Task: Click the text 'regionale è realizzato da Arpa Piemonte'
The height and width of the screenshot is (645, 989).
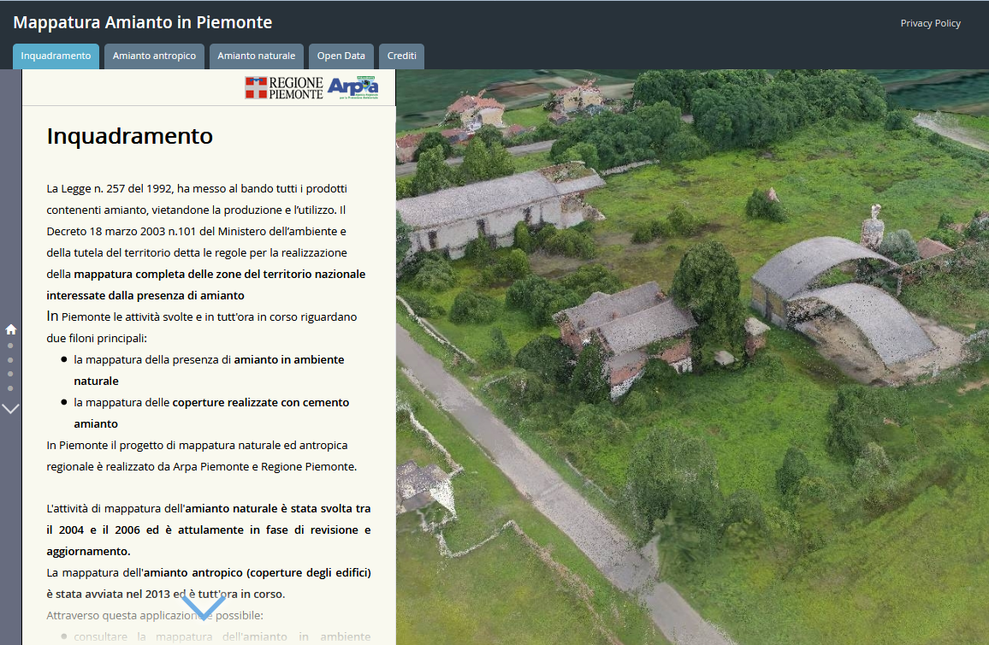Action: click(x=152, y=467)
